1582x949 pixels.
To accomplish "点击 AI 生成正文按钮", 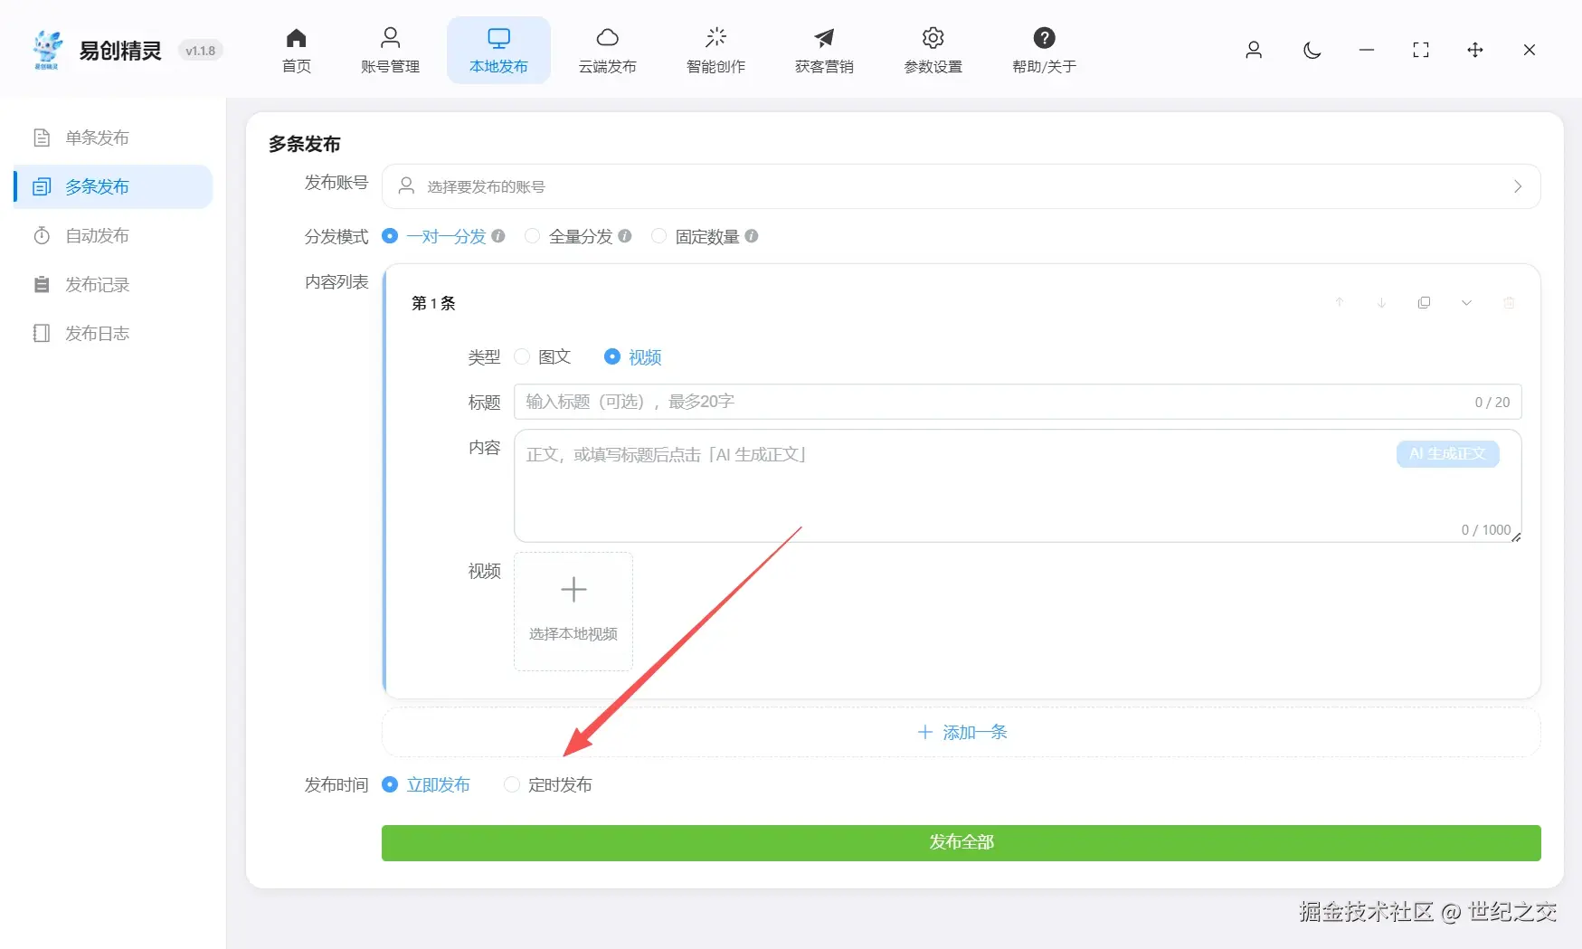I will tap(1446, 454).
